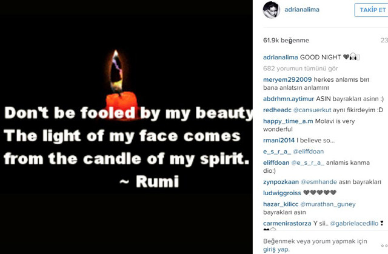Click the adrianalima username in the header
Image resolution: width=388 pixels, height=254 pixels.
click(x=302, y=10)
